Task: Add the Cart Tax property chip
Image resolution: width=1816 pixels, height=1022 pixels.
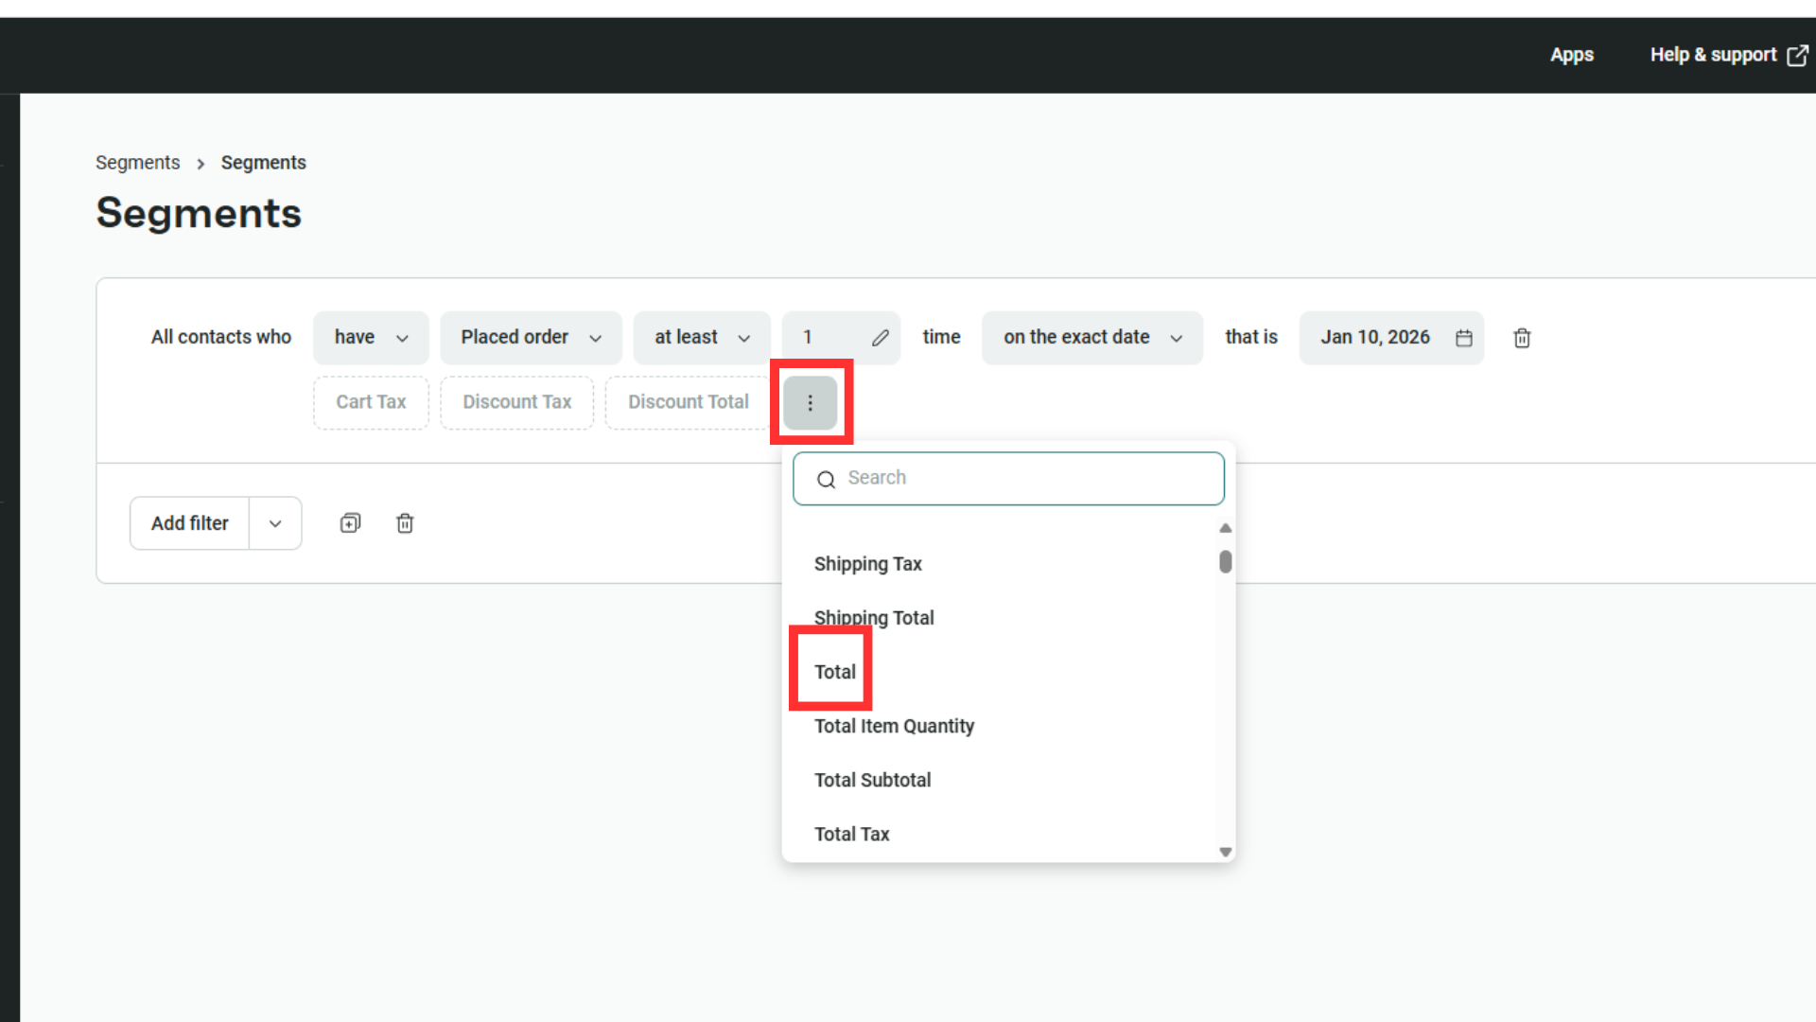Action: 371,402
